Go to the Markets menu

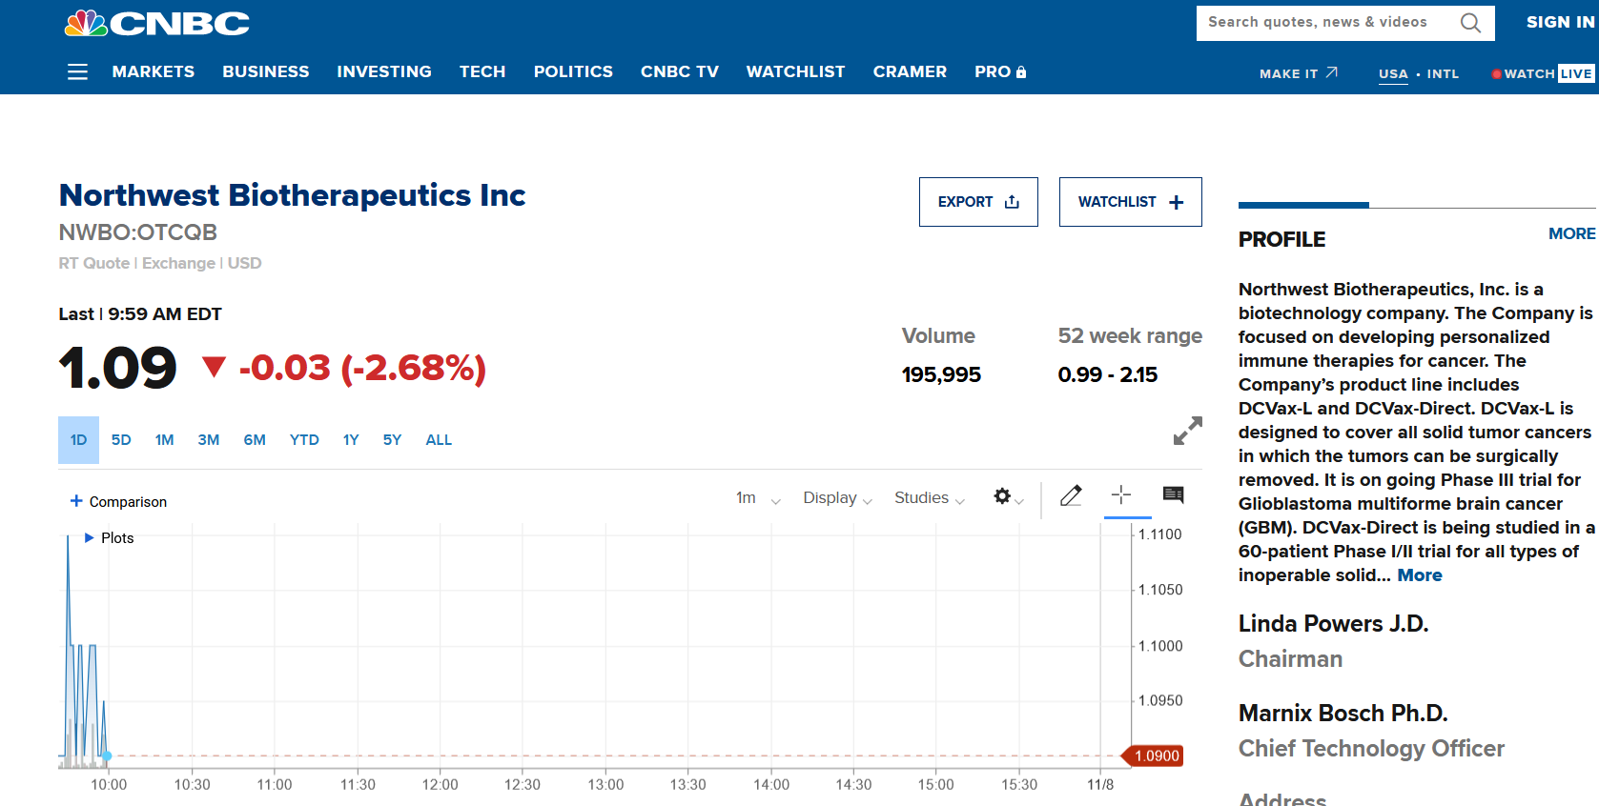pyautogui.click(x=154, y=71)
